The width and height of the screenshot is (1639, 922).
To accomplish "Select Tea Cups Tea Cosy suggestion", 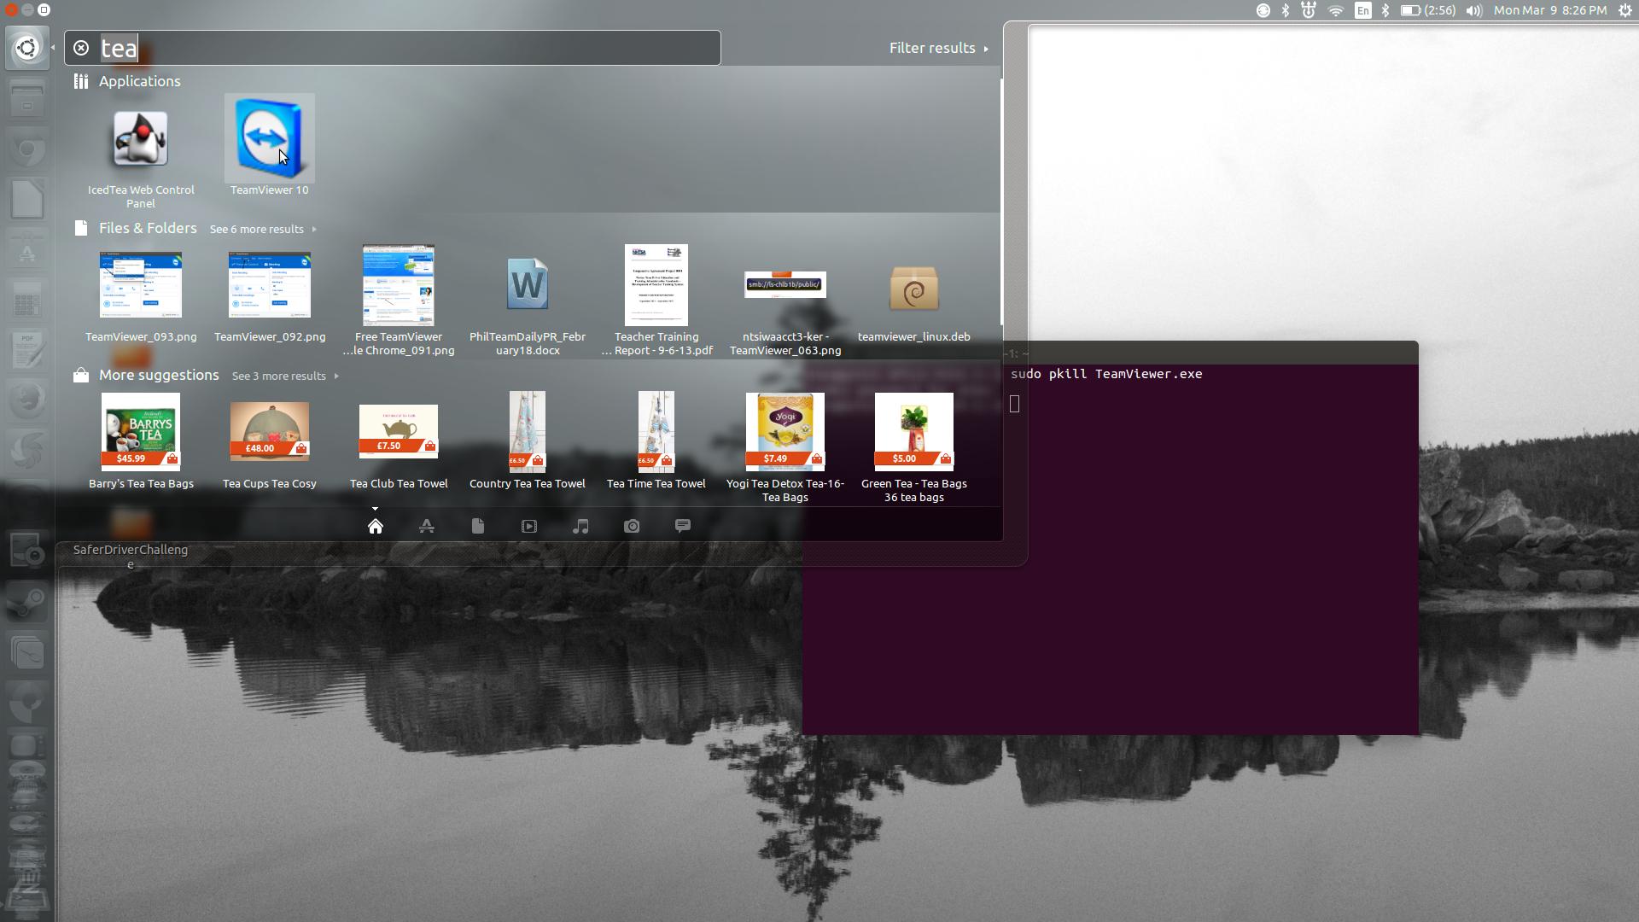I will point(270,444).
